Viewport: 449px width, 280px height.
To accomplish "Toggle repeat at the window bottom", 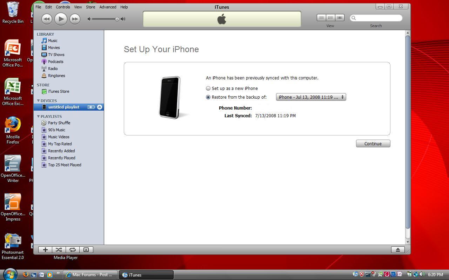I will [x=73, y=250].
